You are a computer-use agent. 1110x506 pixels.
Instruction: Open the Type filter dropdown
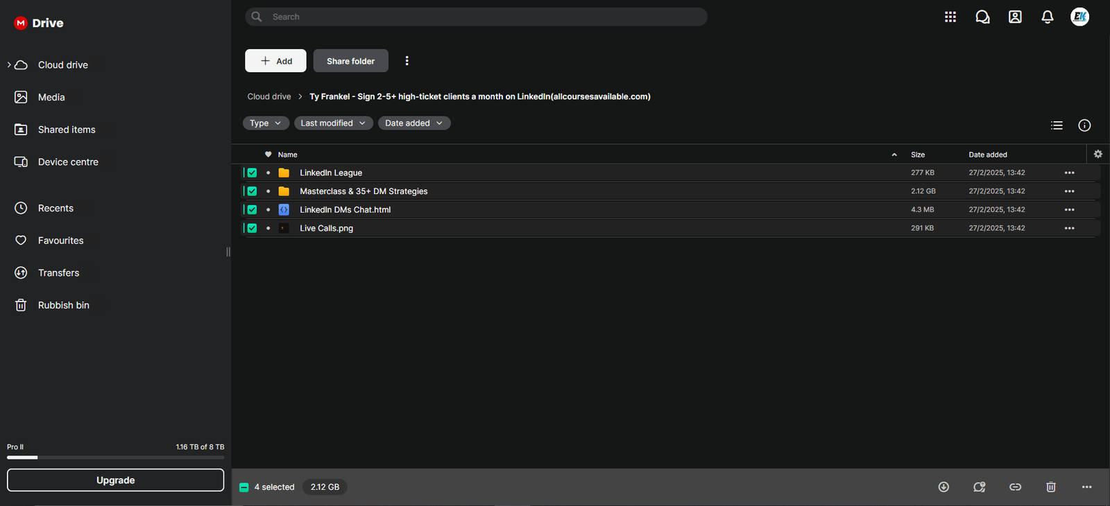point(266,123)
